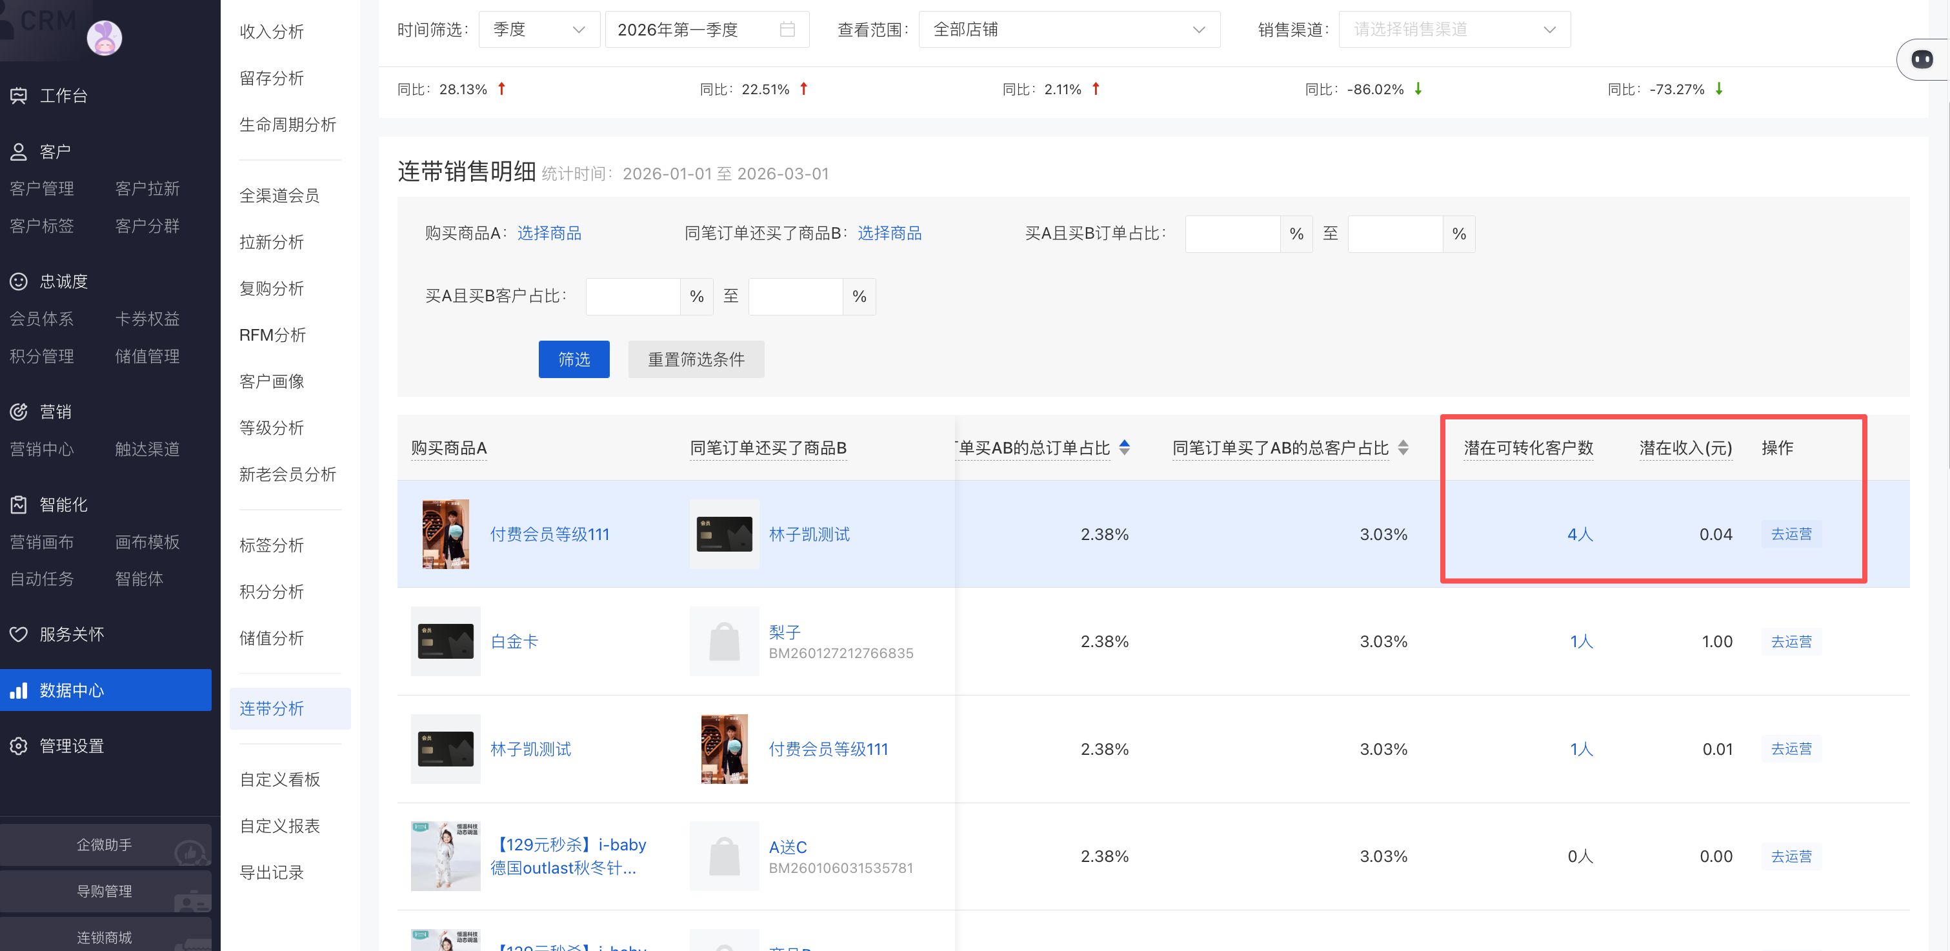Click the 付费会员等级111 product thumbnail in first row

coord(445,534)
